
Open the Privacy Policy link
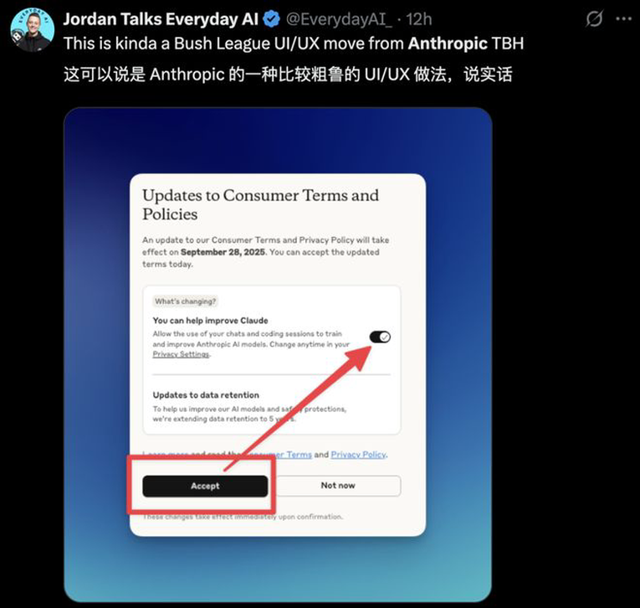click(x=358, y=455)
